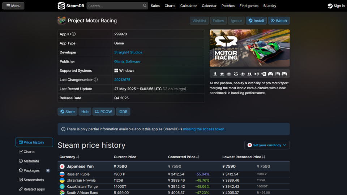Image resolution: width=347 pixels, height=195 pixels.
Task: Click the App ID help question icon
Action: [74, 34]
